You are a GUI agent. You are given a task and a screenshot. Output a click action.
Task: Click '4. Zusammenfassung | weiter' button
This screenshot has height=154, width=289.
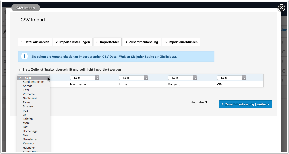(x=245, y=104)
